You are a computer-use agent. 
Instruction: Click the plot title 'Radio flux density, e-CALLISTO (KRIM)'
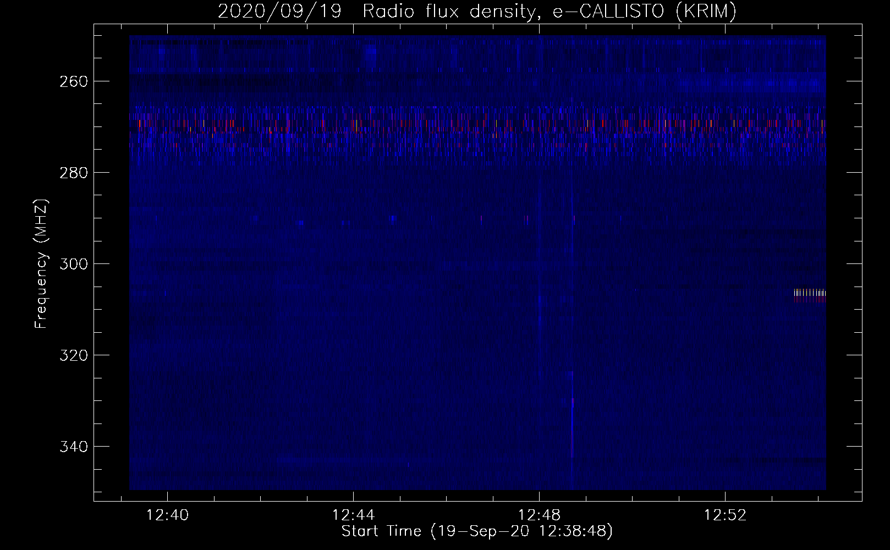[x=549, y=12]
